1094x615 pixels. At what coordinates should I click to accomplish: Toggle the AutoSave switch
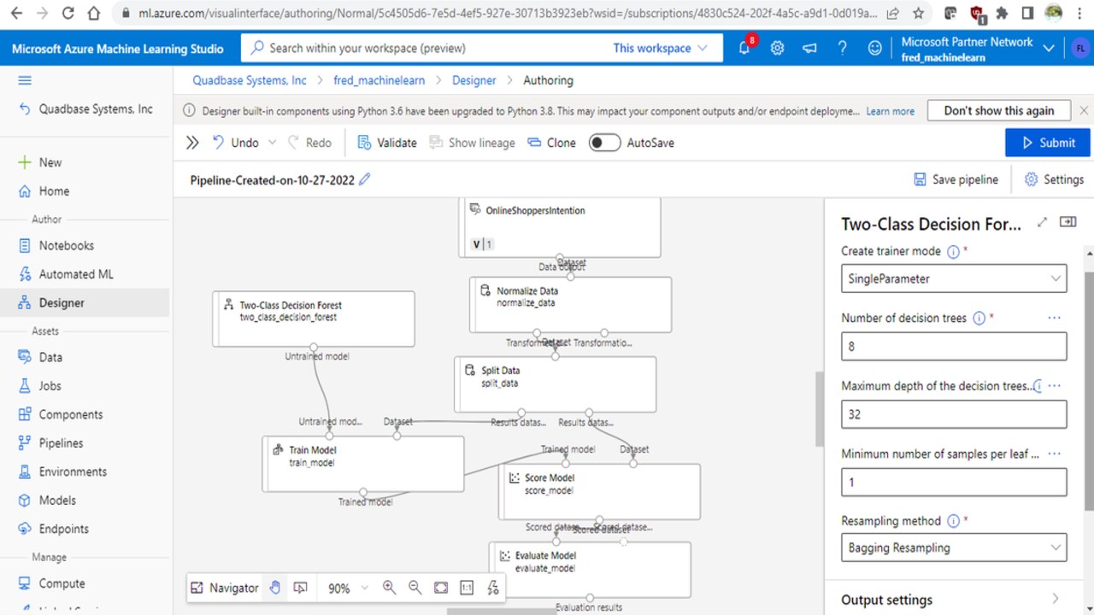tap(604, 143)
